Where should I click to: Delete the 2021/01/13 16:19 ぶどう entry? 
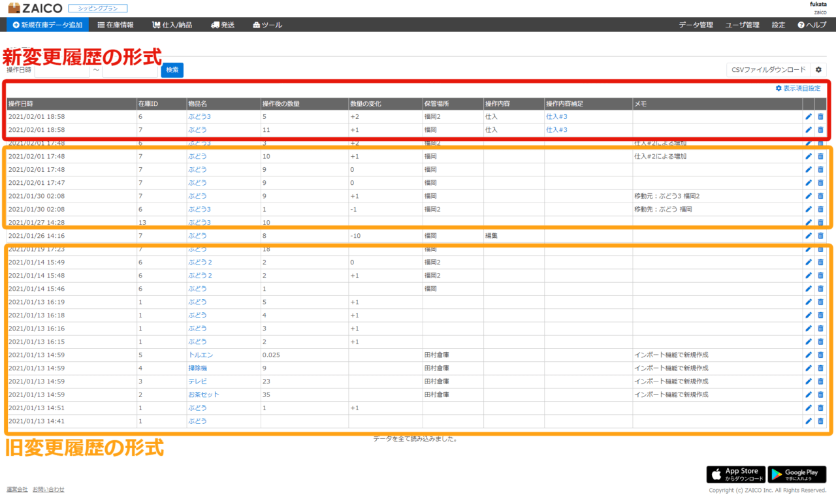821,302
